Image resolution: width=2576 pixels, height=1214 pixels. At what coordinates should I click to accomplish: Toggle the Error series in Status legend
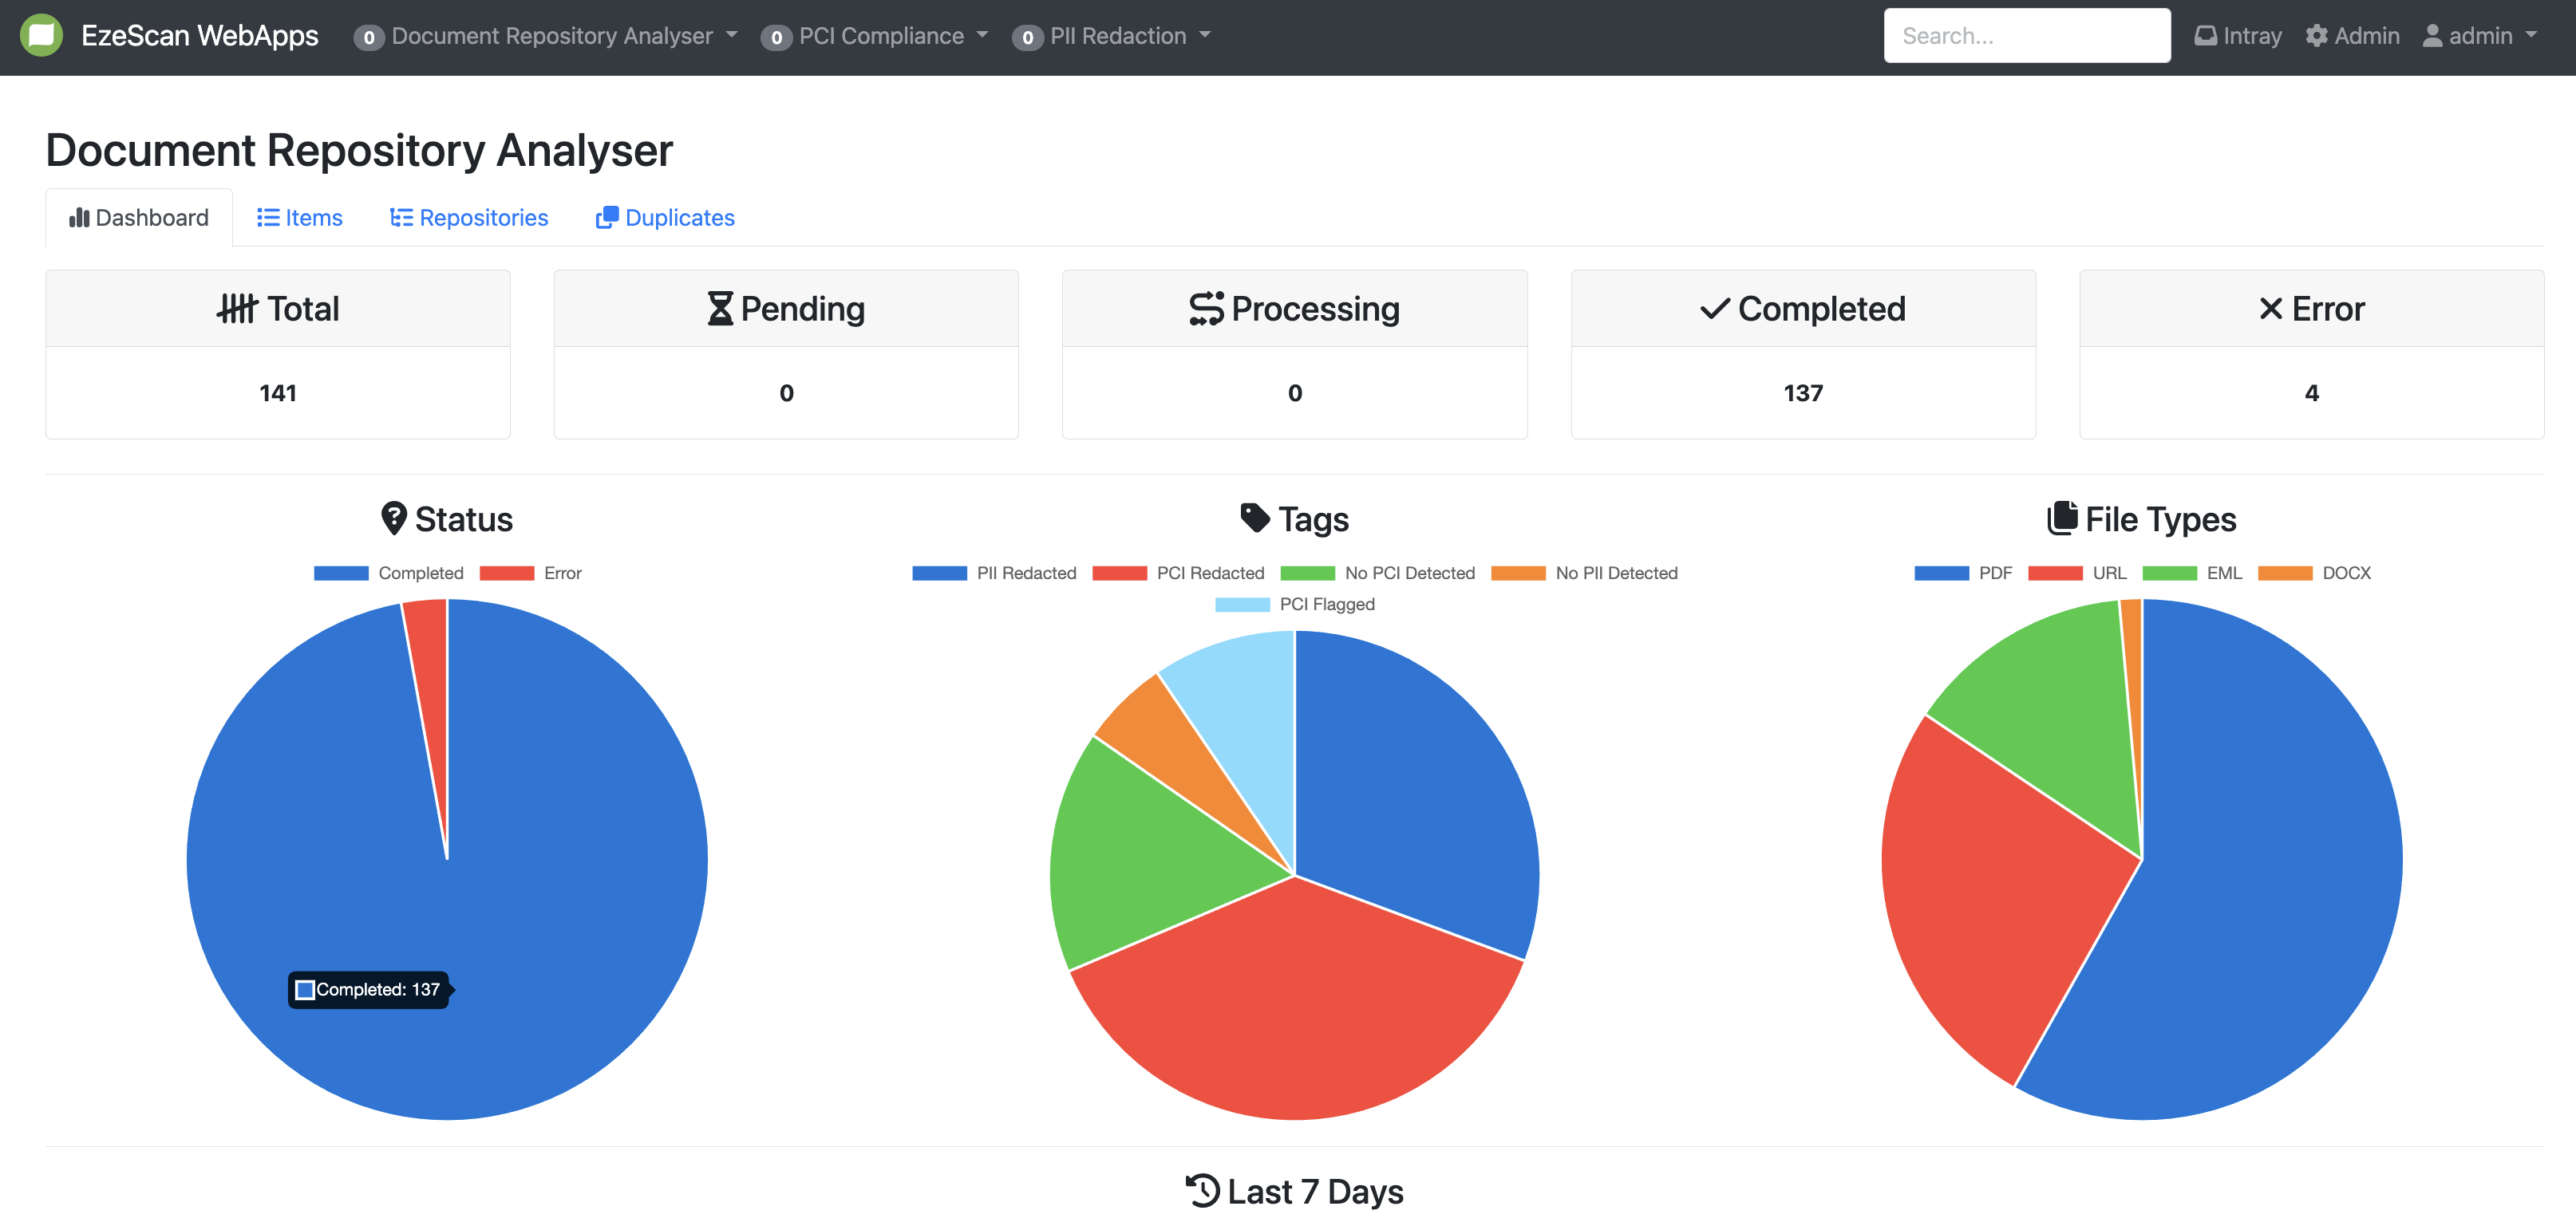click(561, 573)
